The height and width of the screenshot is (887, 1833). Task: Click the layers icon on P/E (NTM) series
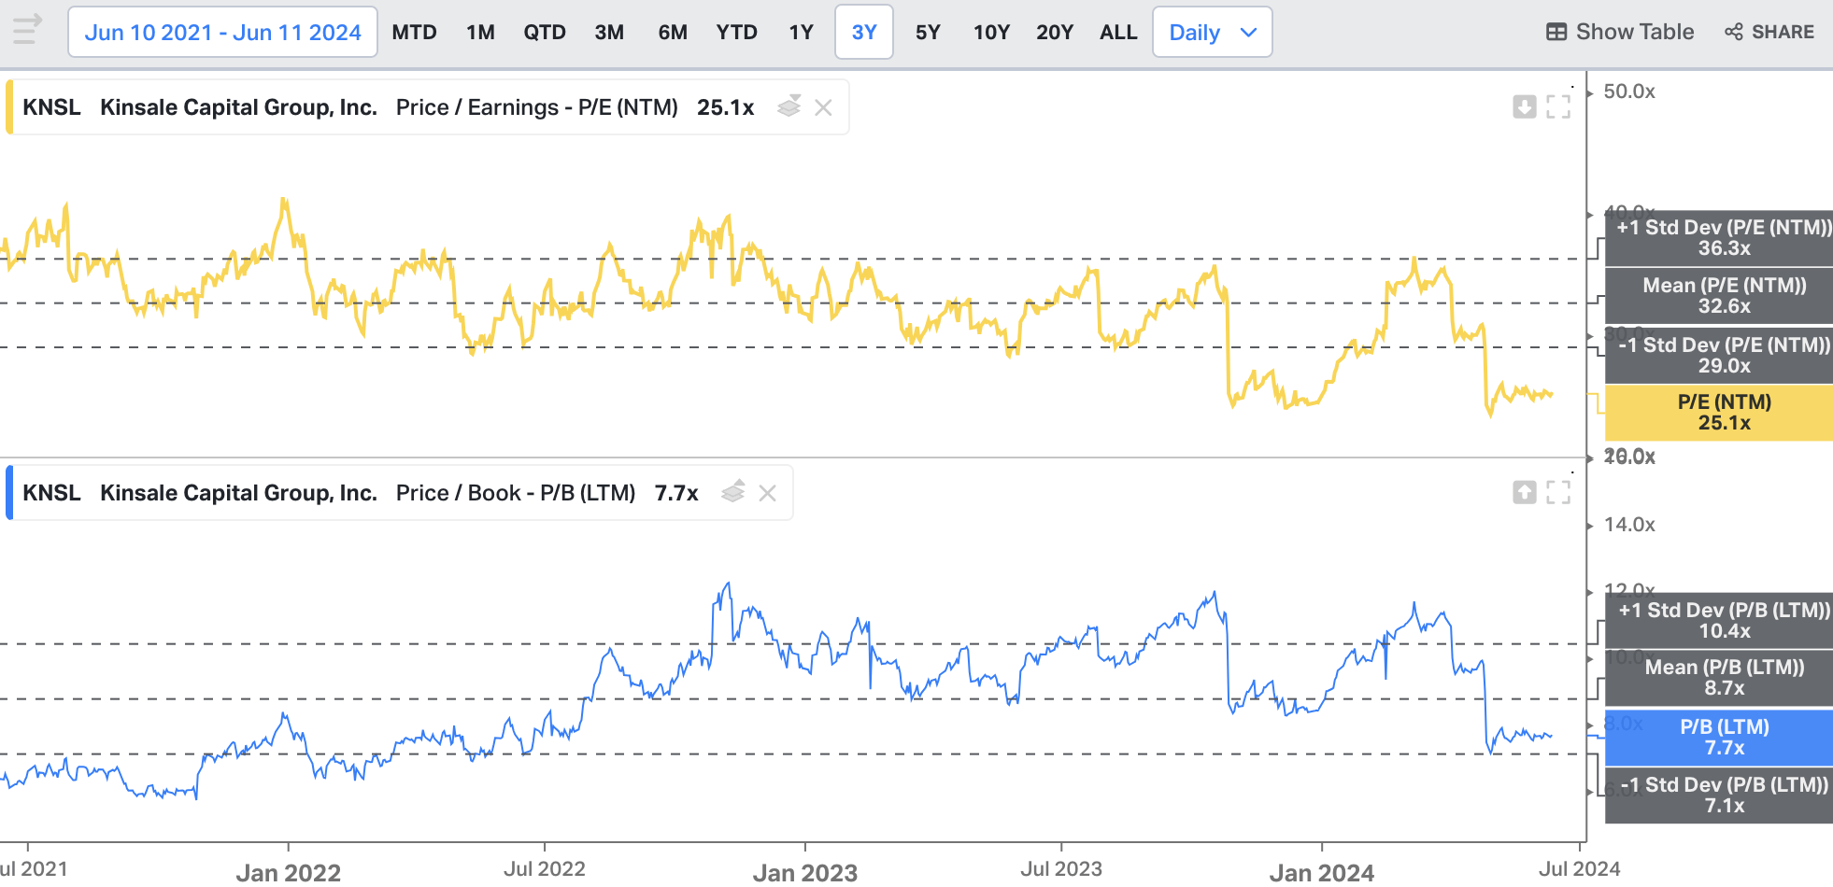click(x=789, y=106)
